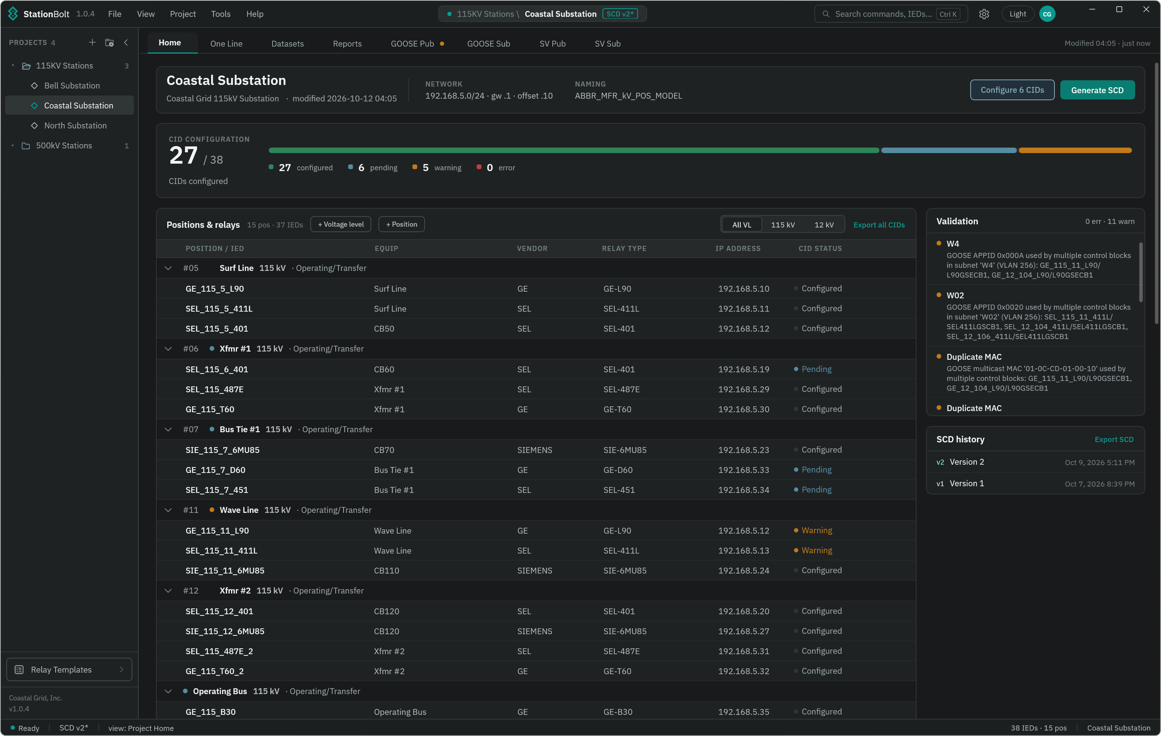Select Version 2 in SCD history

pyautogui.click(x=1035, y=462)
